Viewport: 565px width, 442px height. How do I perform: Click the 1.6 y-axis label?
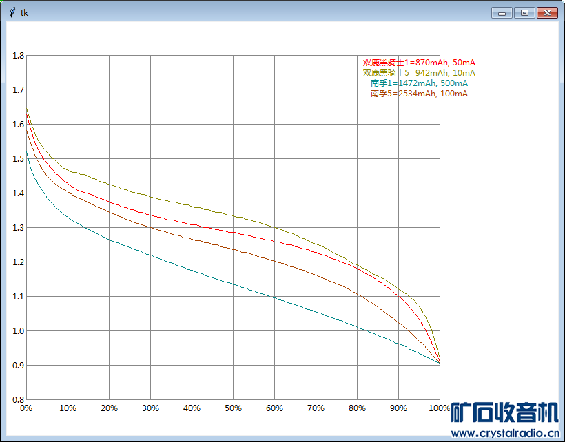(19, 125)
